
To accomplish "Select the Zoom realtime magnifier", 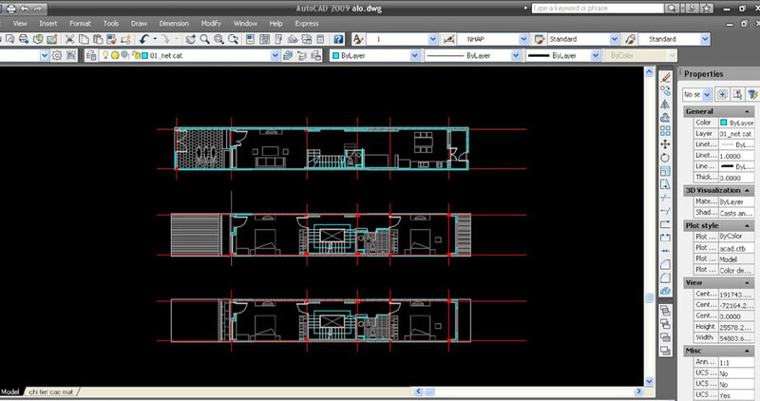I will click(205, 39).
